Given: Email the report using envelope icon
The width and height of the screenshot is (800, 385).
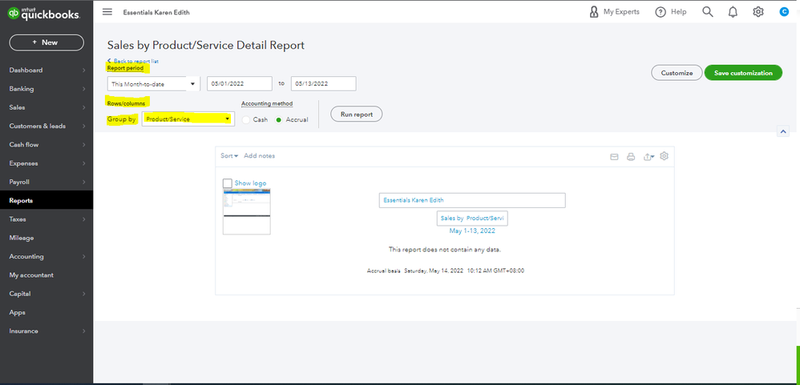Looking at the screenshot, I should pyautogui.click(x=614, y=157).
